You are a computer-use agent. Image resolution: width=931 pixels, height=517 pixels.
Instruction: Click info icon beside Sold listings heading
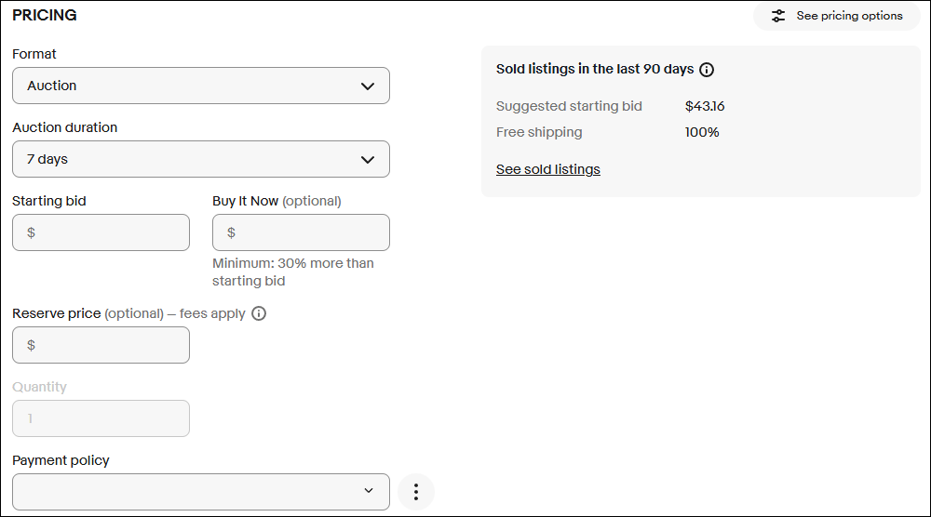click(x=707, y=70)
